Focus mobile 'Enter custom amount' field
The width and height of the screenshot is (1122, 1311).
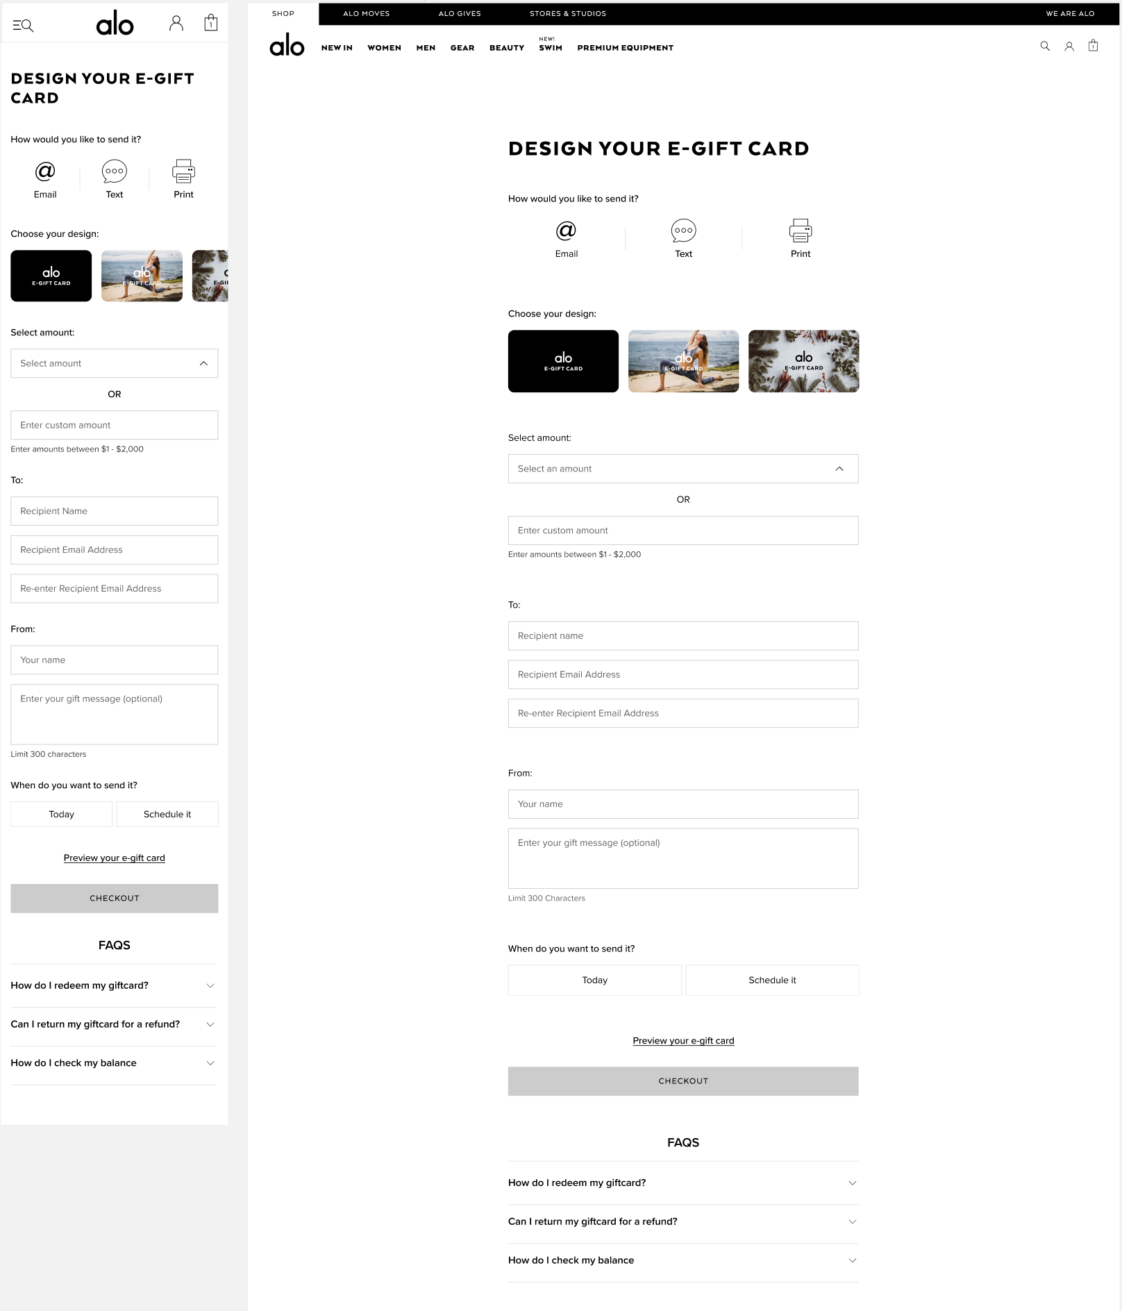(x=115, y=425)
